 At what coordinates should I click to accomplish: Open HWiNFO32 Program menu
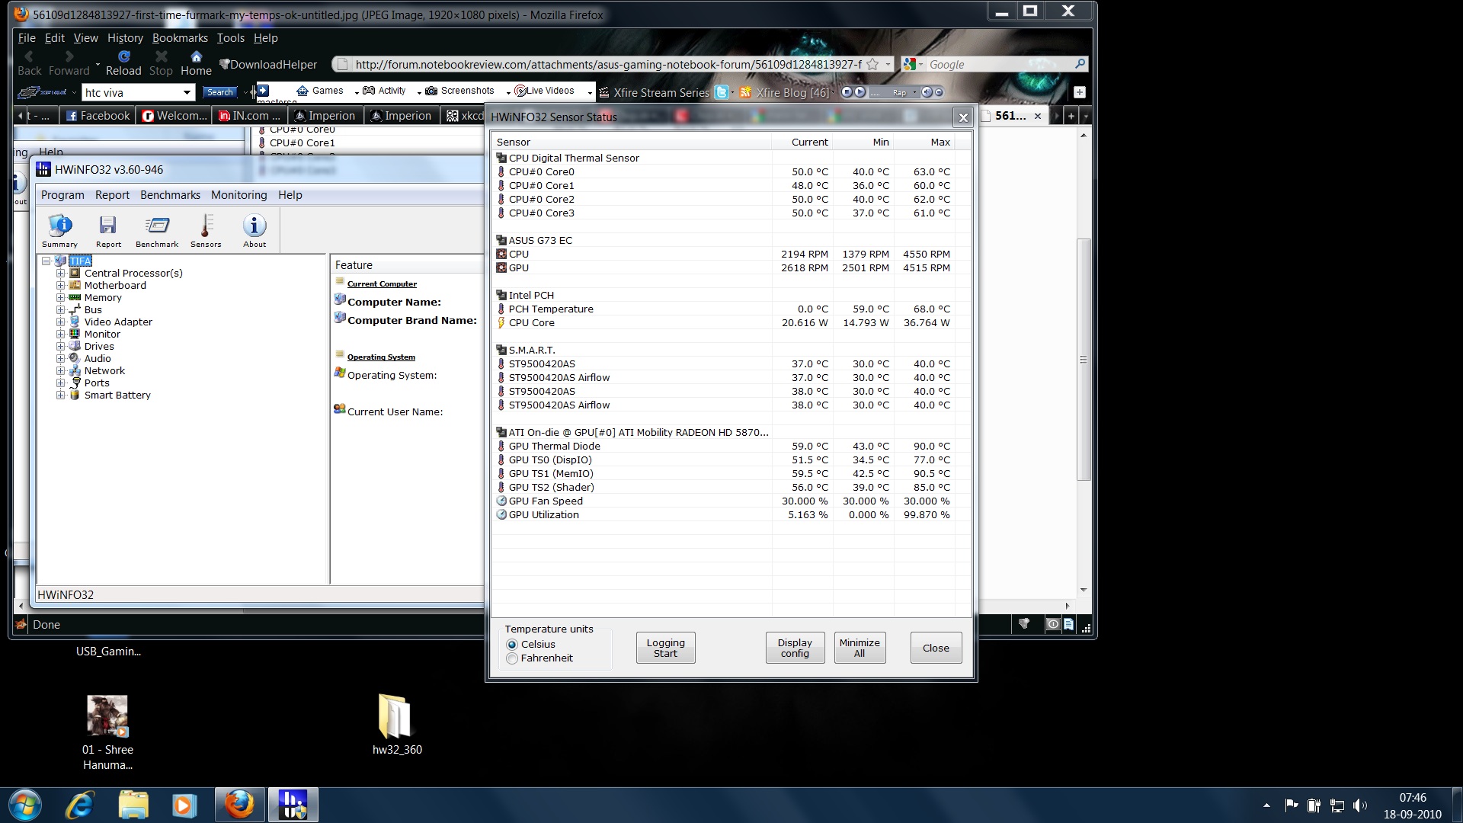(x=62, y=195)
